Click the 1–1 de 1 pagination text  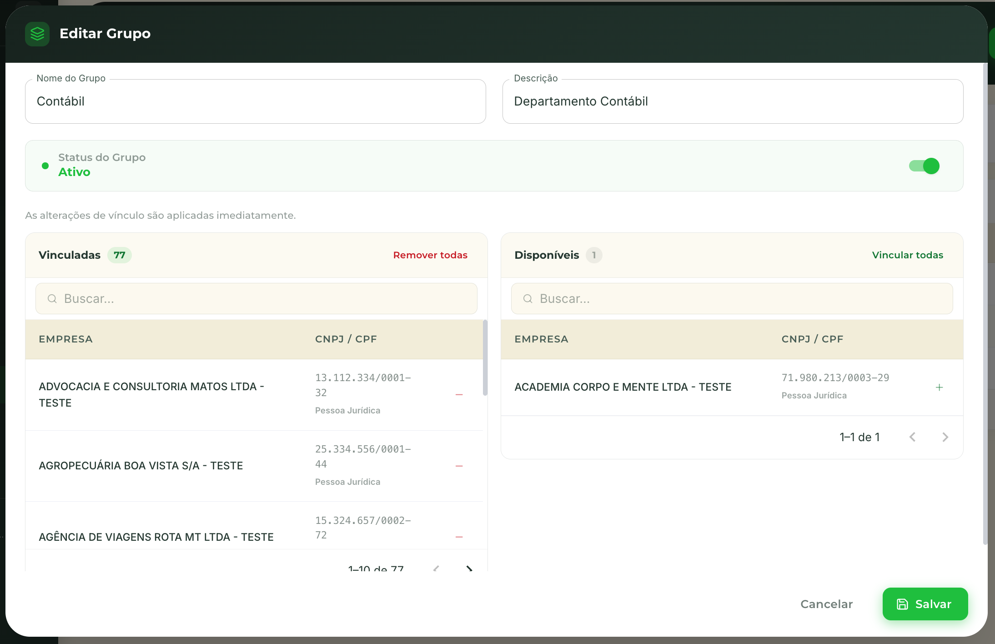tap(859, 437)
